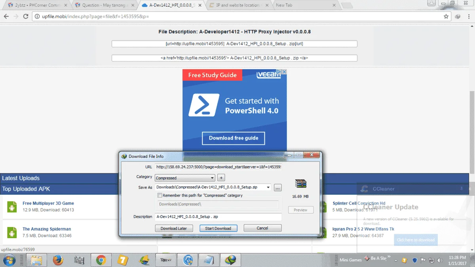Screen dimensions: 475x267
Task: Select the HTML a href link text box
Action: point(234,58)
